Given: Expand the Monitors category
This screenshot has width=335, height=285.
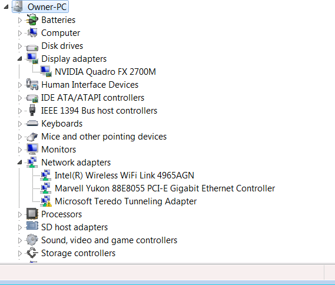Looking at the screenshot, I should [x=20, y=150].
